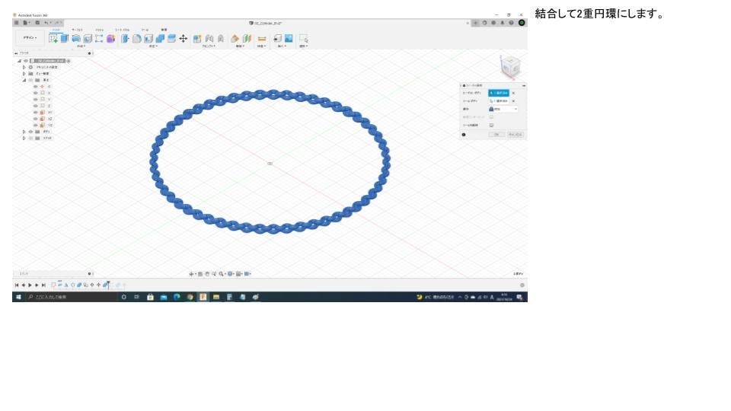Open the Modify group dropdown

(x=153, y=46)
